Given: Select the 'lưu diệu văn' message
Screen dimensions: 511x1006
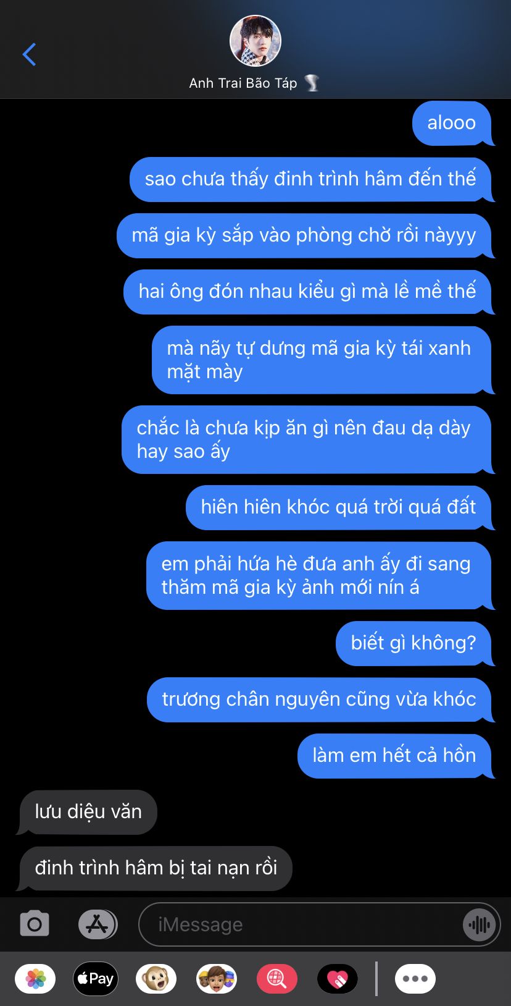Looking at the screenshot, I should coord(88,812).
